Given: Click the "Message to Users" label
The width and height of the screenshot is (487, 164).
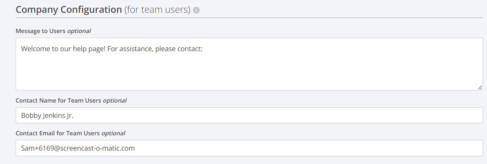Looking at the screenshot, I should [x=41, y=31].
